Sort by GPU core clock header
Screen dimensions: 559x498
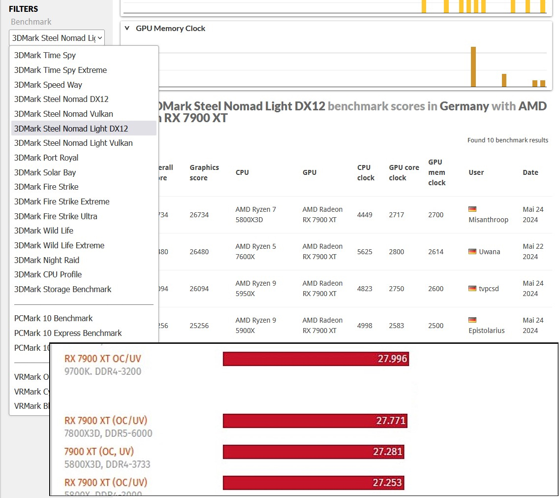[x=404, y=172]
